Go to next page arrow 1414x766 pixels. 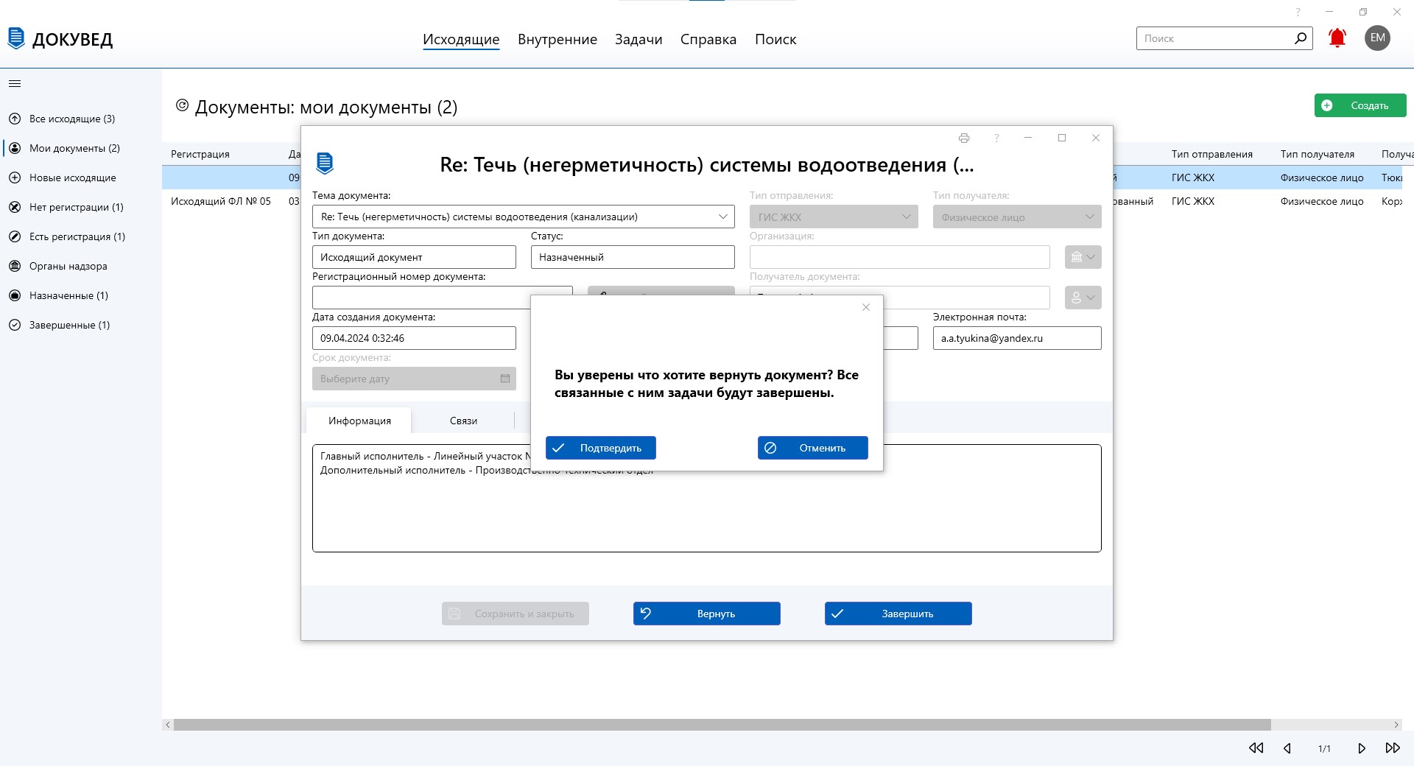click(1362, 748)
